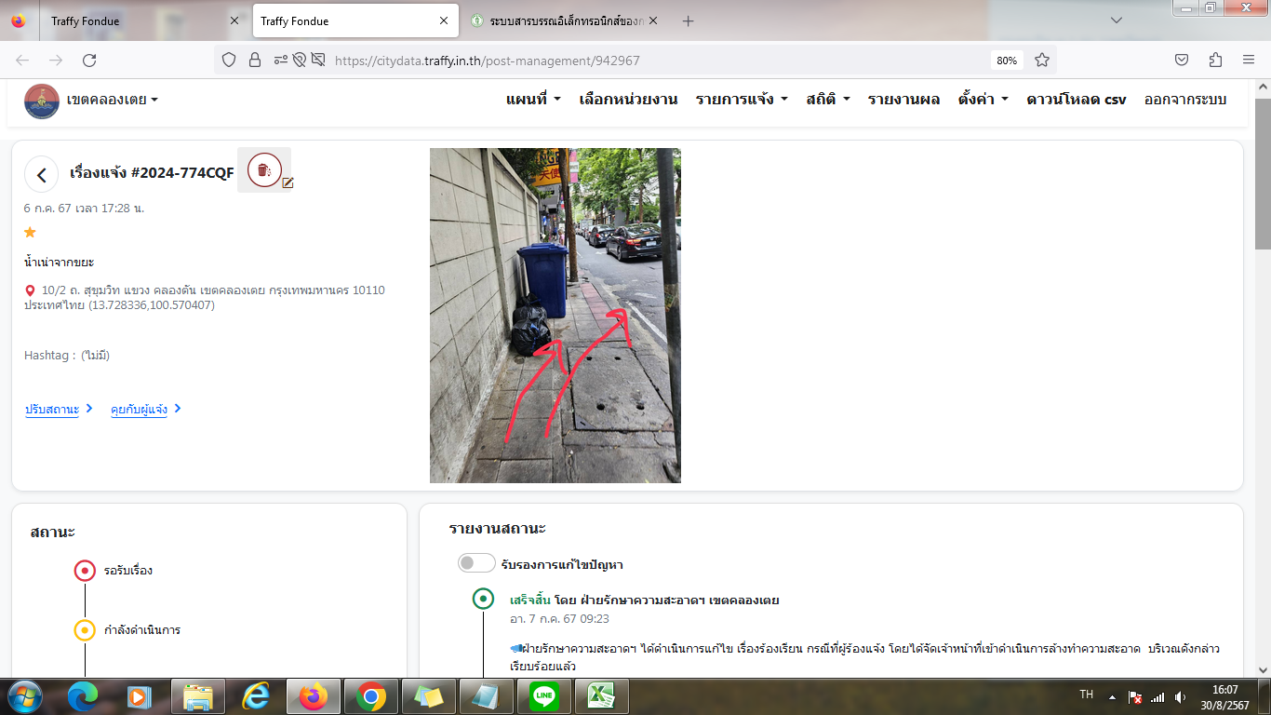
Task: Click the Firefox View icon in tab bar
Action: click(x=19, y=21)
